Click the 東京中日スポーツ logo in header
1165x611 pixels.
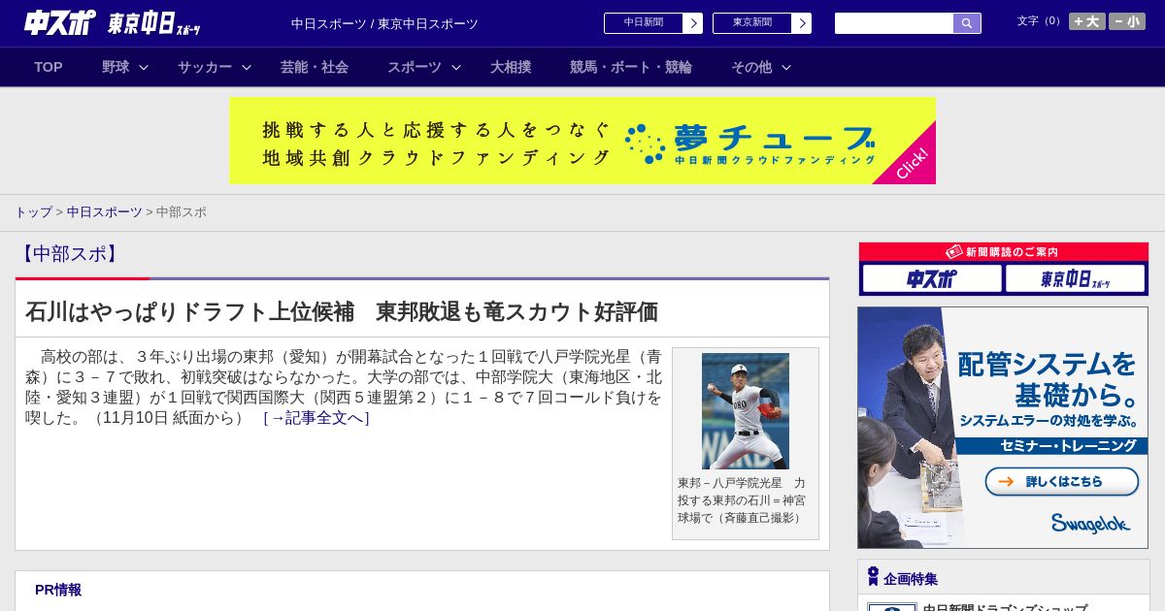[154, 23]
